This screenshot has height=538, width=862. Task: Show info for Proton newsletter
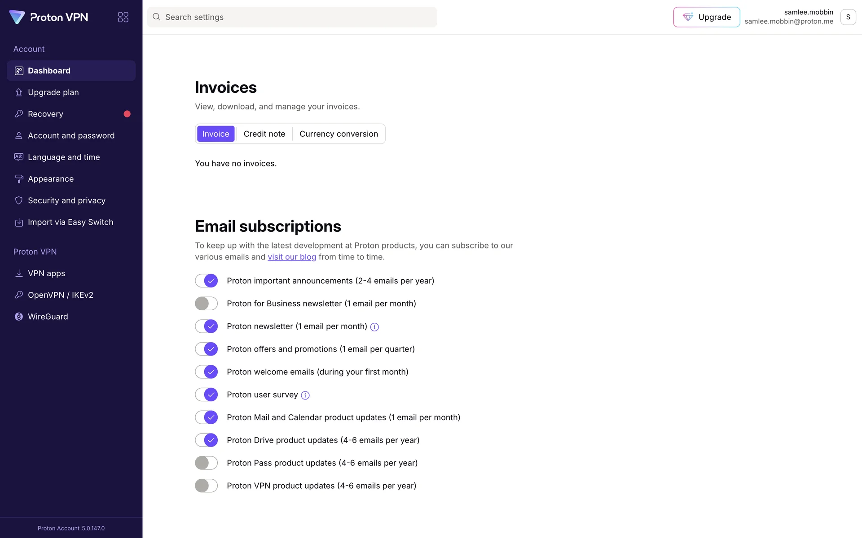point(374,327)
